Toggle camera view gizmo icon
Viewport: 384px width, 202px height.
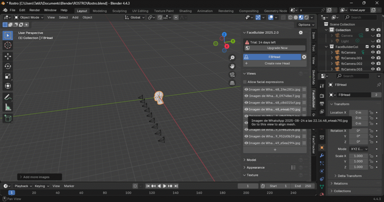(232, 74)
